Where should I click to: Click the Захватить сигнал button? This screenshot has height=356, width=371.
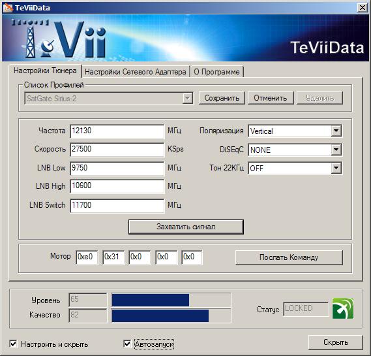pyautogui.click(x=186, y=227)
